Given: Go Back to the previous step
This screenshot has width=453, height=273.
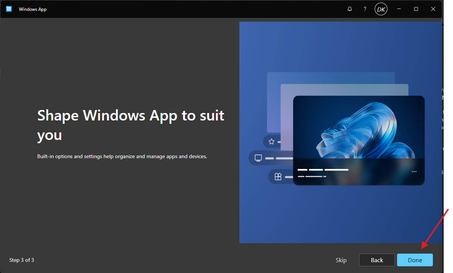Looking at the screenshot, I should [x=377, y=260].
